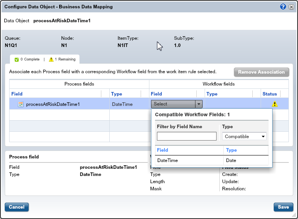Viewport: 298px width, 219px height.
Task: Sort by Workflow fields Type column header
Action: [212, 94]
